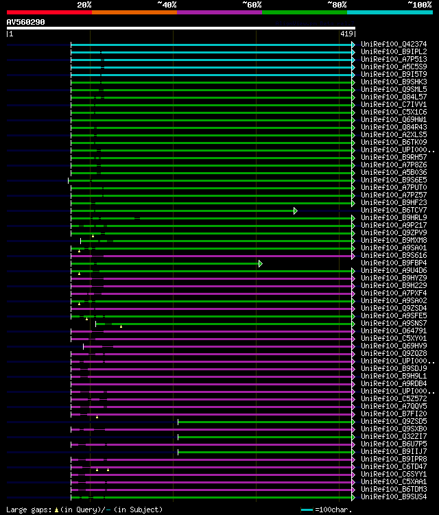The image size is (439, 515).
Task: Select the UniRef100_C5XY01 label
Action: pos(394,339)
